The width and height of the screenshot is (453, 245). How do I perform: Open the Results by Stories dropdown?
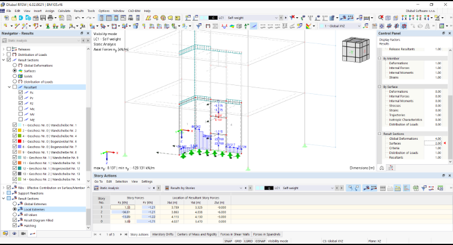pyautogui.click(x=203, y=188)
